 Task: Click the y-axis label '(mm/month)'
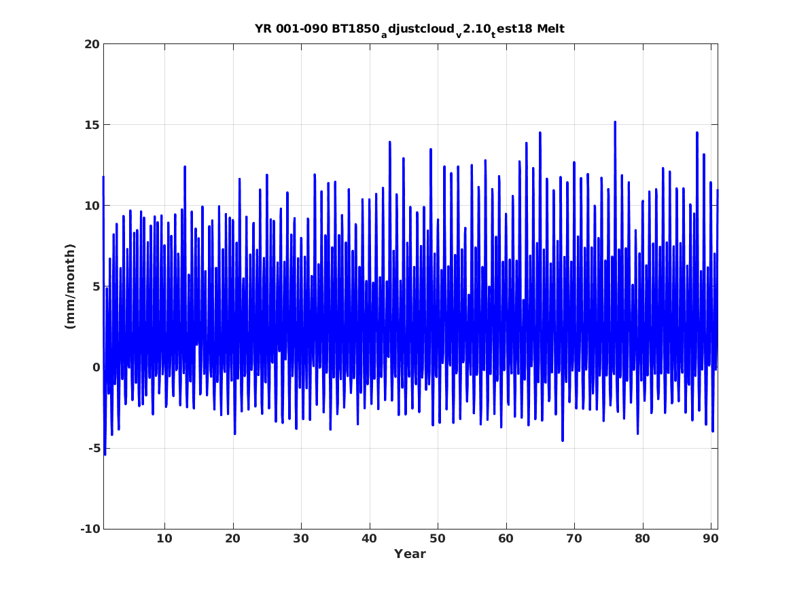(x=70, y=286)
